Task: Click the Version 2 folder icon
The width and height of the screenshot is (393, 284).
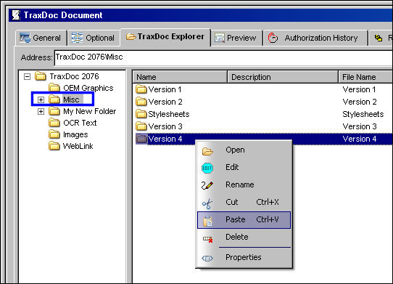Action: tap(141, 101)
